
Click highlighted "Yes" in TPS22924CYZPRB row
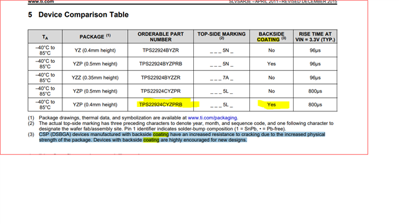point(272,105)
